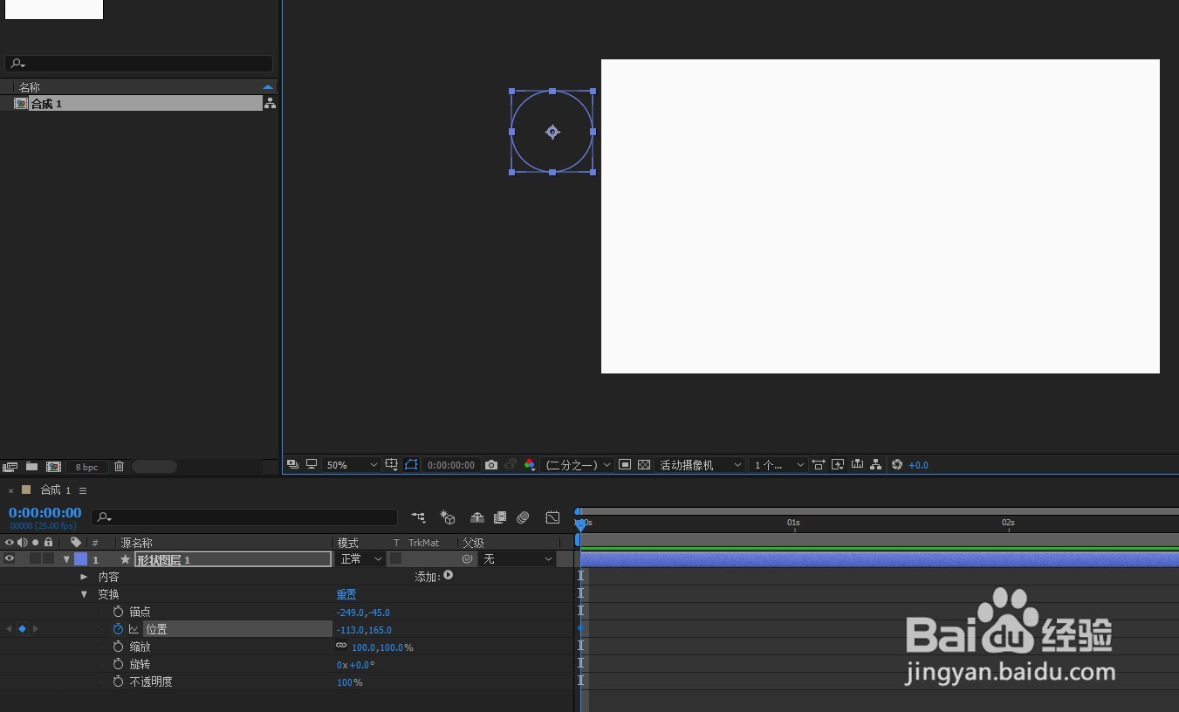Open the 正常 blending mode dropdown

coord(360,558)
